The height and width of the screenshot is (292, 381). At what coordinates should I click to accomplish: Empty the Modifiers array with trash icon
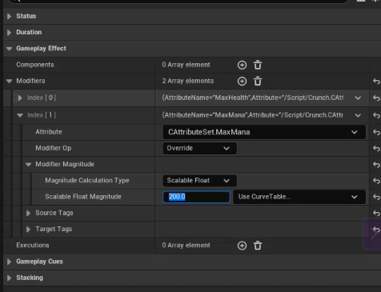coord(258,82)
